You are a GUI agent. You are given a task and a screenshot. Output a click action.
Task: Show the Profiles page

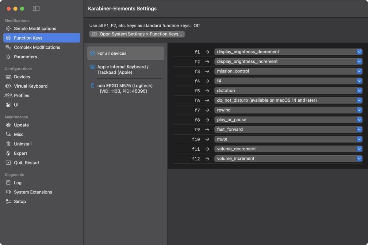42,95
